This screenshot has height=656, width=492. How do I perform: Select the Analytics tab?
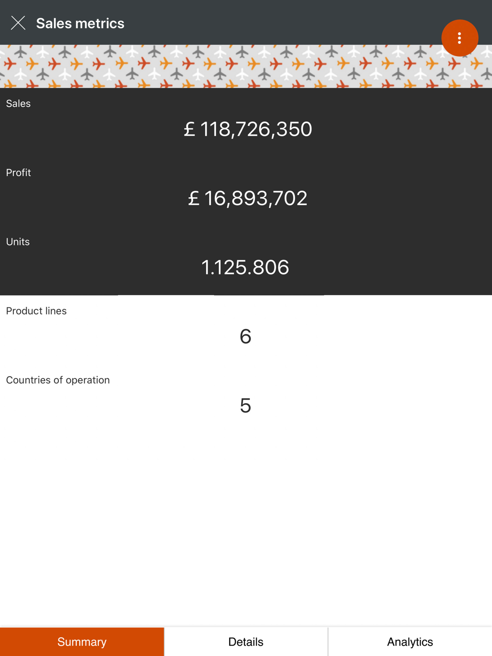tap(410, 642)
